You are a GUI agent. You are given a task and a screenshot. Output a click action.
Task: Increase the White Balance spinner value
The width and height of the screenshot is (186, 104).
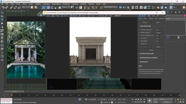tap(163, 32)
